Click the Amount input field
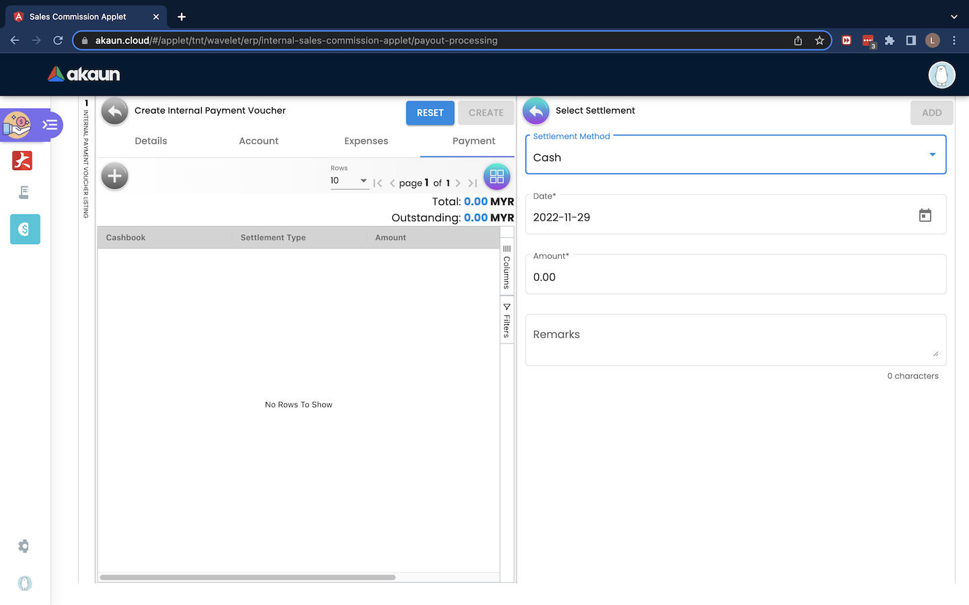Image resolution: width=969 pixels, height=605 pixels. point(735,277)
